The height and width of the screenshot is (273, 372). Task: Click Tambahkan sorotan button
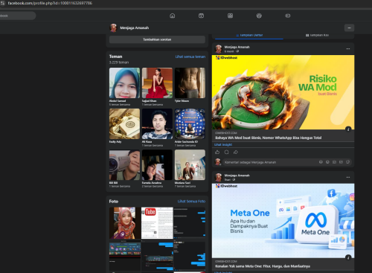point(157,39)
